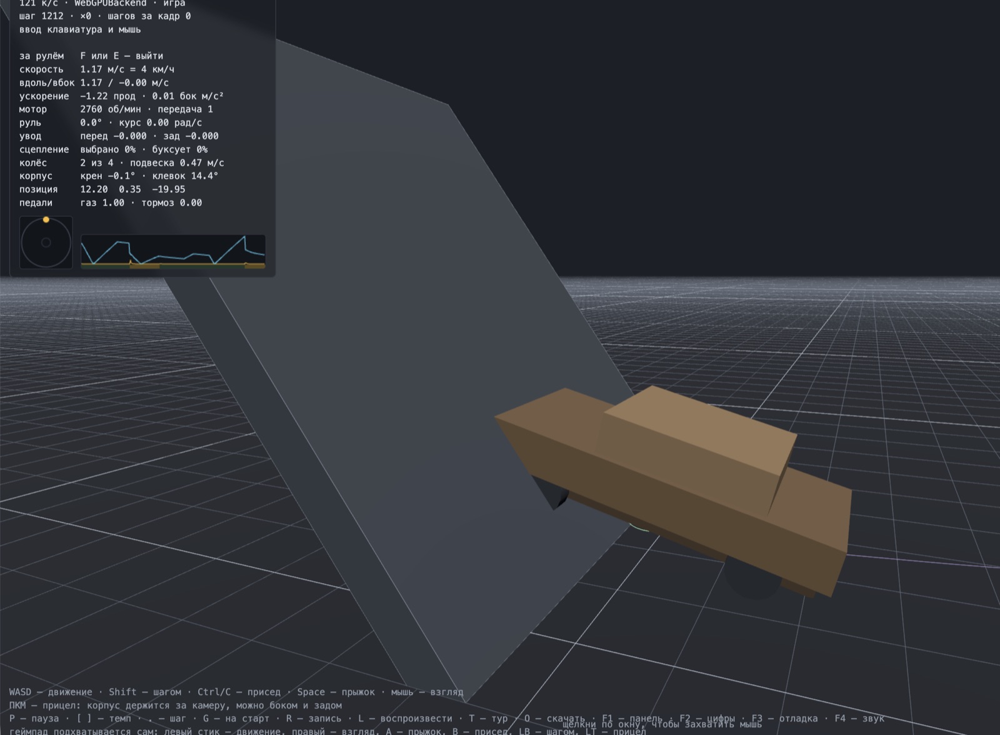This screenshot has height=735, width=1000.
Task: Click the 'F3 — отладка' hint
Action: (x=784, y=718)
